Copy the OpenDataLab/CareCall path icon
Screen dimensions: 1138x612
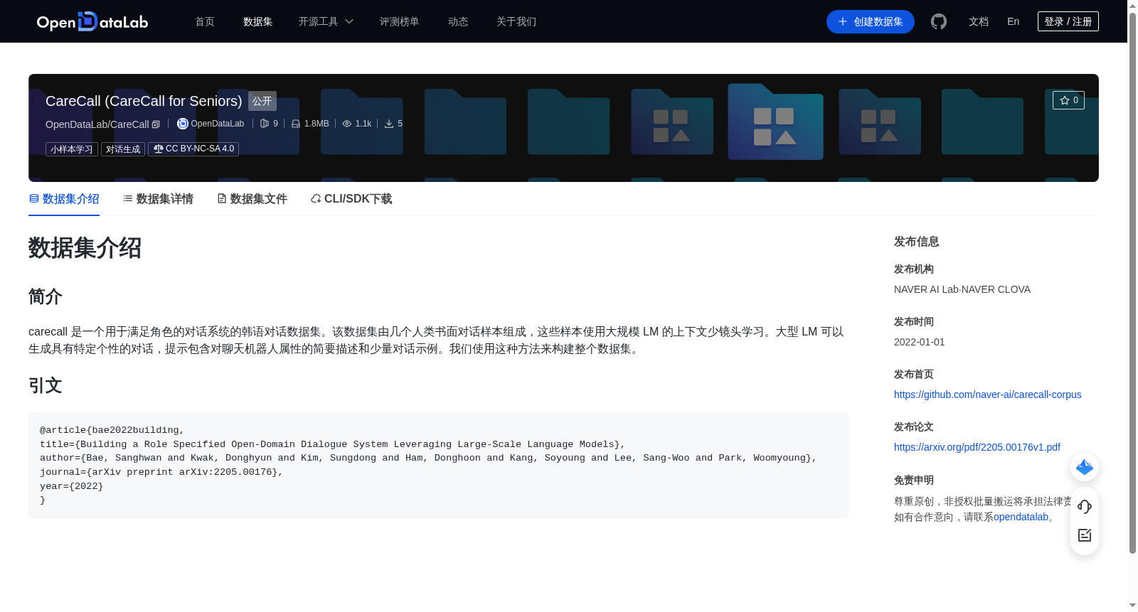tap(156, 124)
